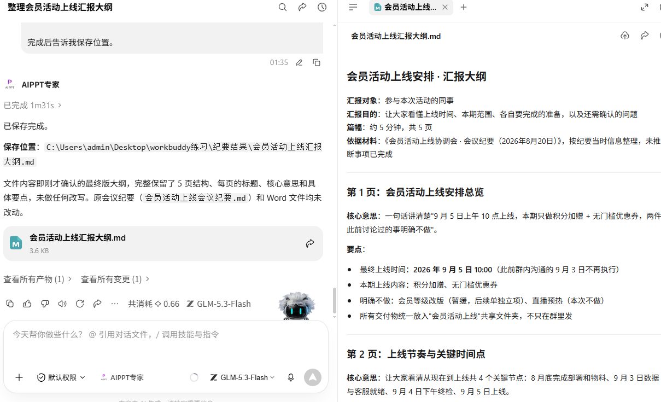Viewport: 661px width, 402px height.
Task: Read the reply aloud with speaker icon
Action: pyautogui.click(x=62, y=304)
